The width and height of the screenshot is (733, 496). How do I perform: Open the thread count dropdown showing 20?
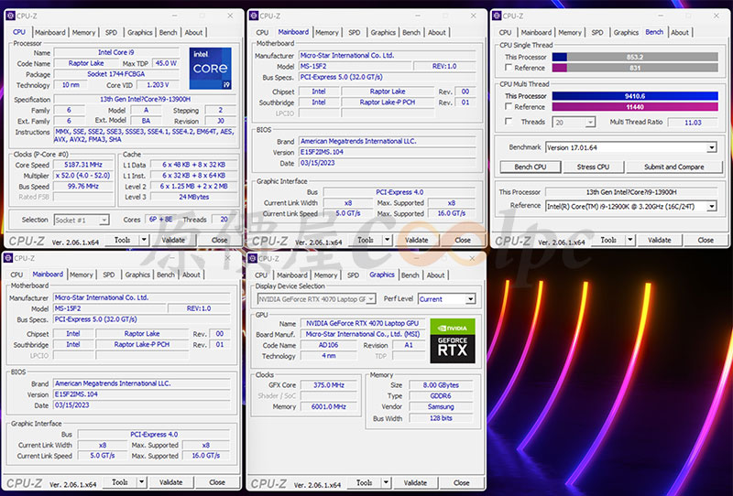coord(590,123)
